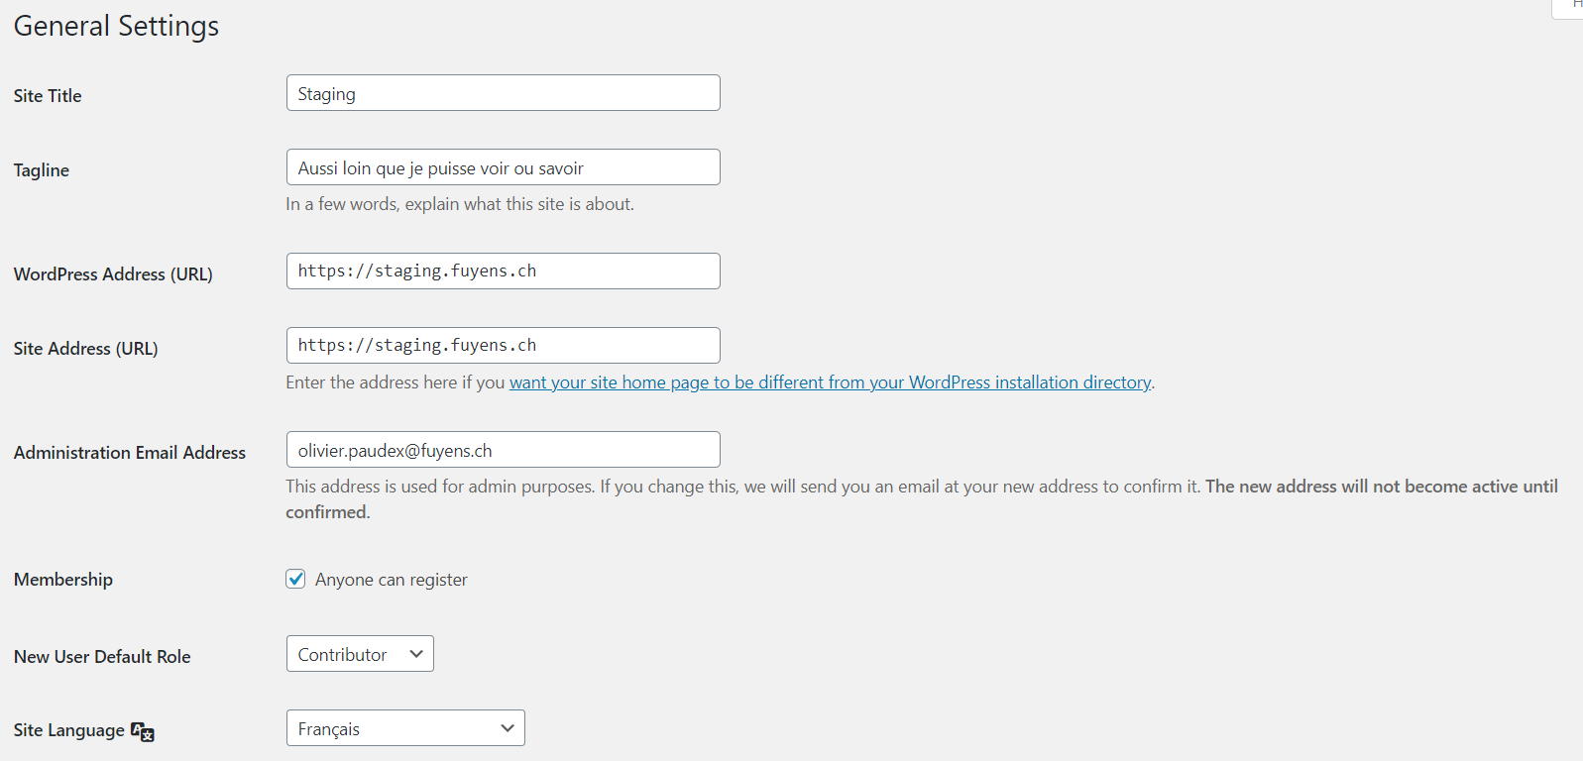
Task: Open the New User Default Role dropdown
Action: click(x=360, y=654)
